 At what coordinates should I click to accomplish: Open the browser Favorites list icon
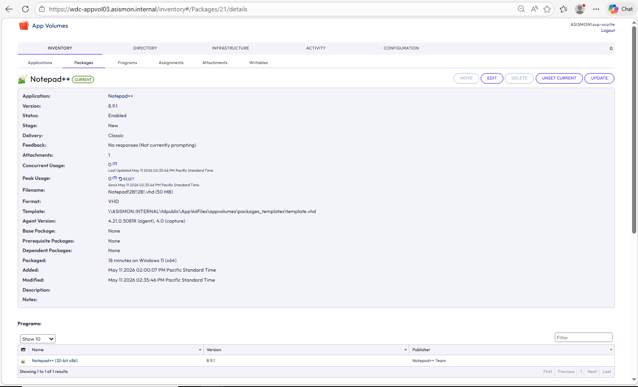click(x=564, y=9)
